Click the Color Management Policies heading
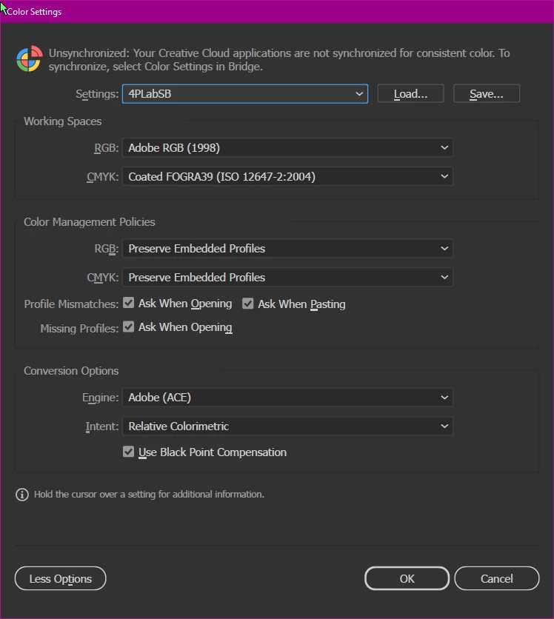 (x=90, y=222)
